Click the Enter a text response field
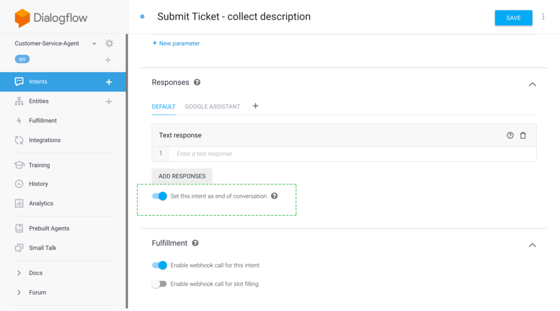Image resolution: width=560 pixels, height=311 pixels. pyautogui.click(x=350, y=154)
